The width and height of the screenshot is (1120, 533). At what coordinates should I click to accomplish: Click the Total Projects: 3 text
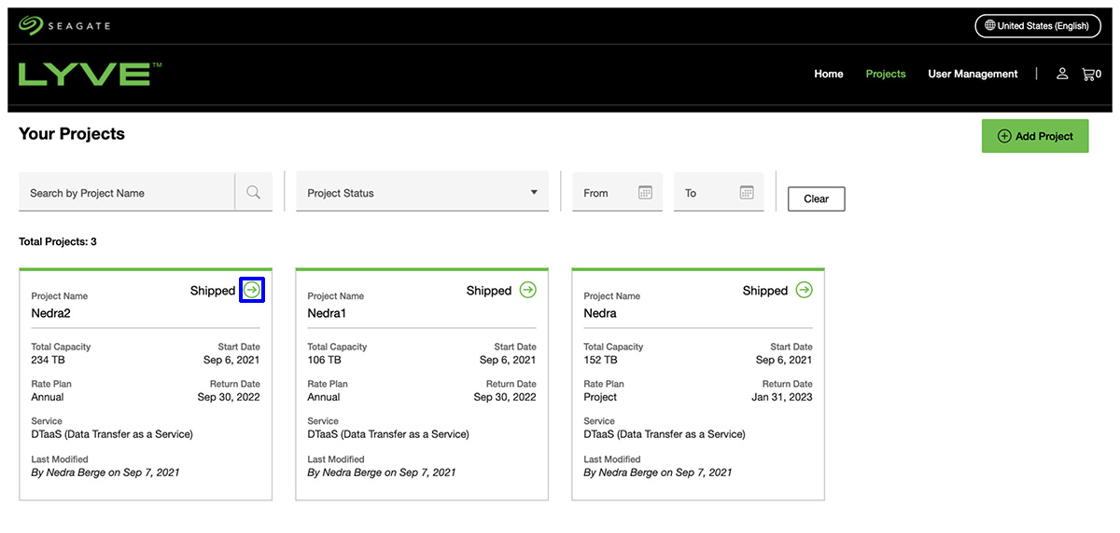(58, 241)
